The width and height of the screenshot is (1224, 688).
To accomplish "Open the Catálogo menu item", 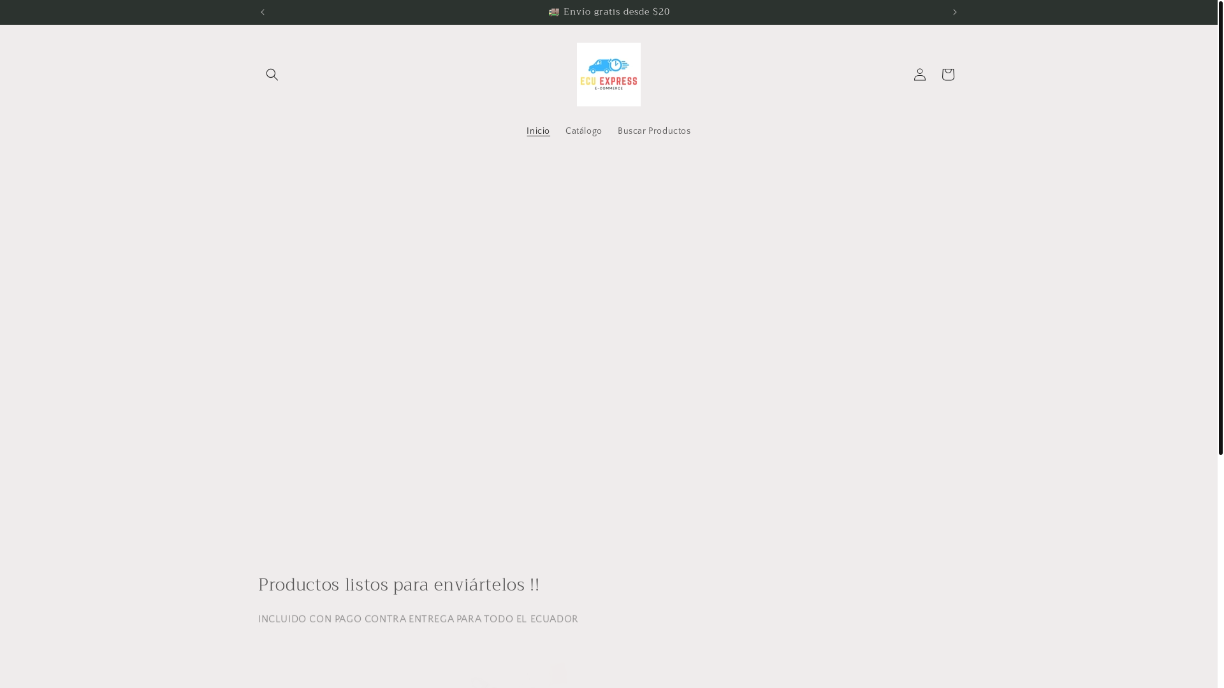I will (583, 131).
